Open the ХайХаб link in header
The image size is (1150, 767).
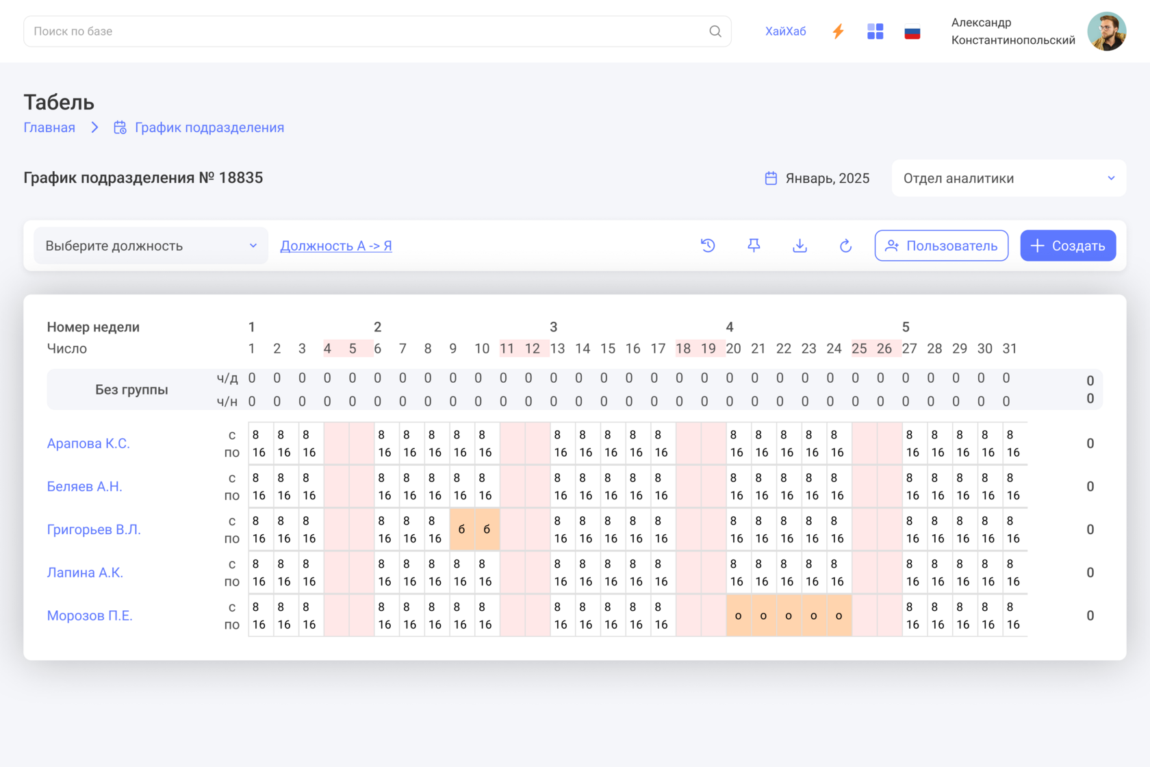785,32
